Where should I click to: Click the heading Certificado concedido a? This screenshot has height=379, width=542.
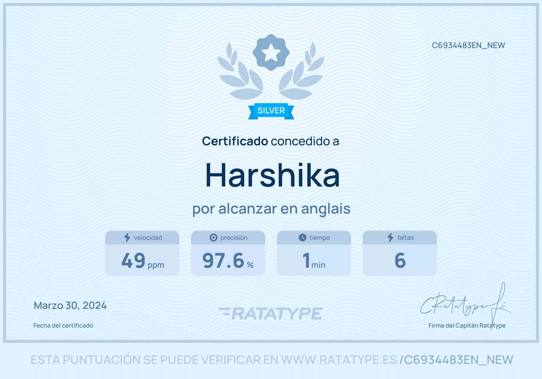270,141
